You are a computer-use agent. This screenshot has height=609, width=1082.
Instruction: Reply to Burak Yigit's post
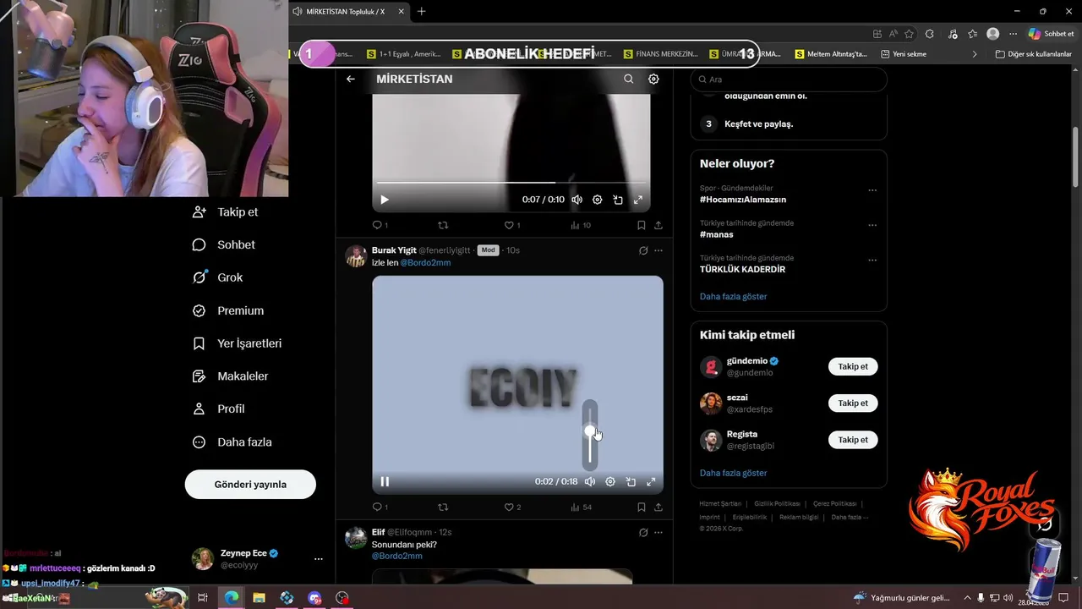pos(380,507)
